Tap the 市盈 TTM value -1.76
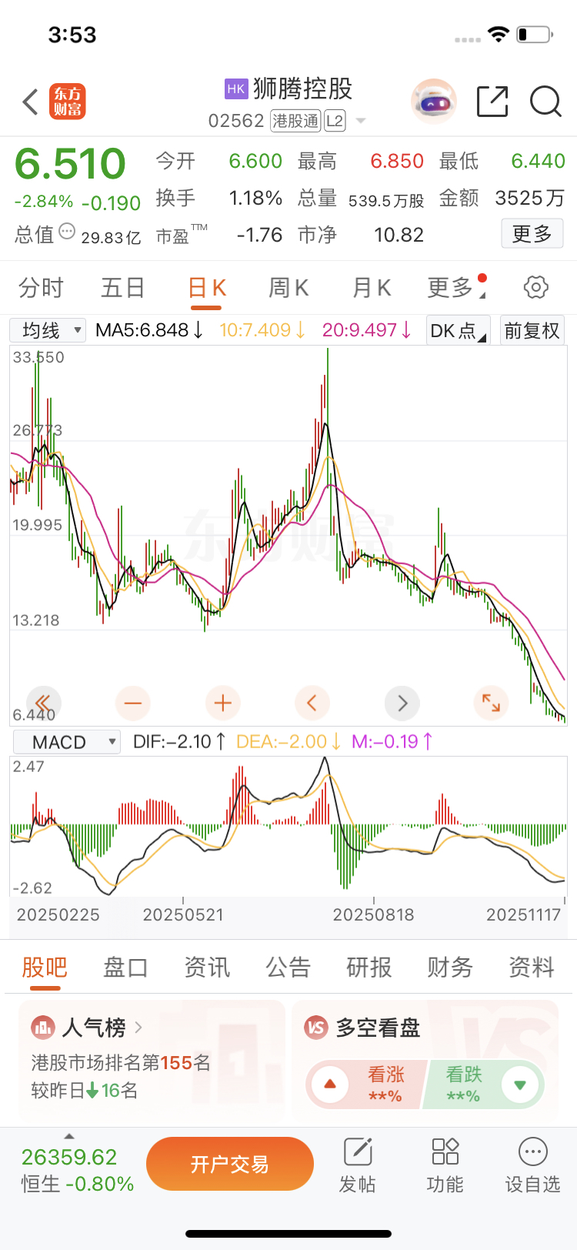The height and width of the screenshot is (1250, 577). point(259,235)
